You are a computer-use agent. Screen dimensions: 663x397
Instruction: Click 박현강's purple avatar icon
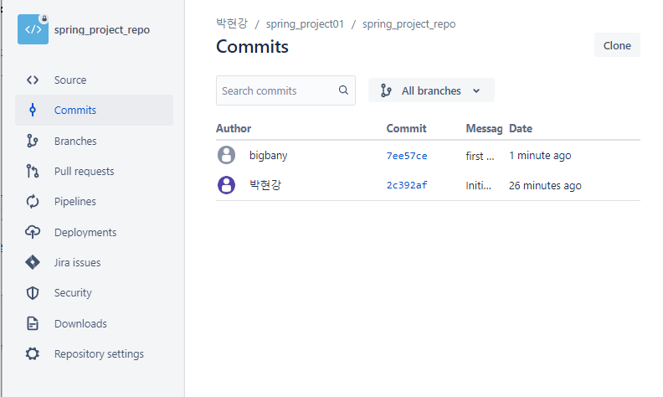tap(226, 185)
